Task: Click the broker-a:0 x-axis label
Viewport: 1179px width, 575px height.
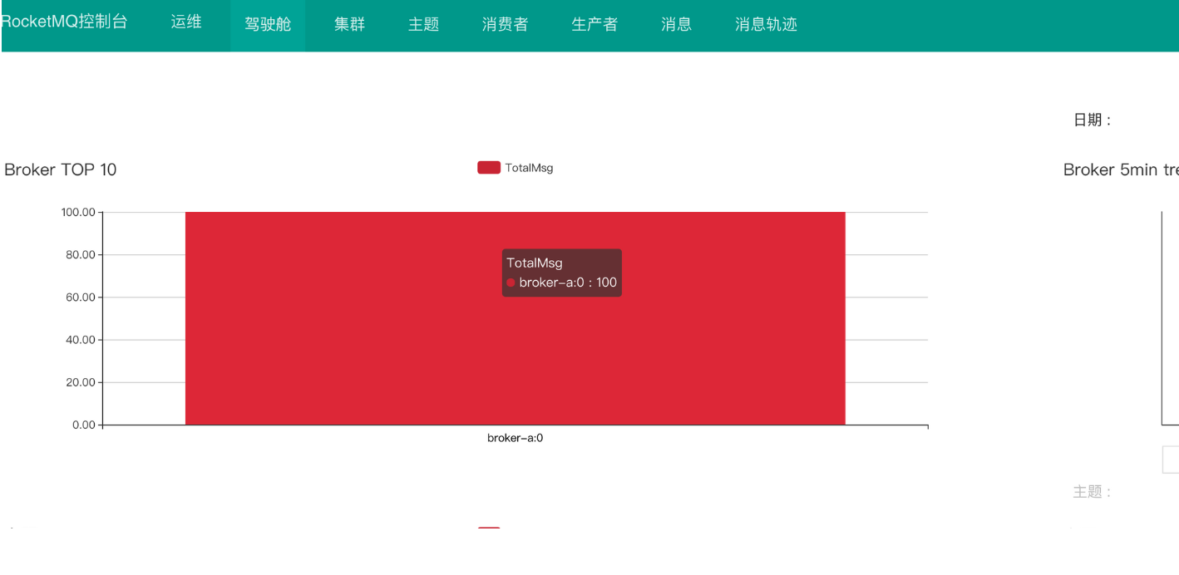Action: pyautogui.click(x=516, y=438)
